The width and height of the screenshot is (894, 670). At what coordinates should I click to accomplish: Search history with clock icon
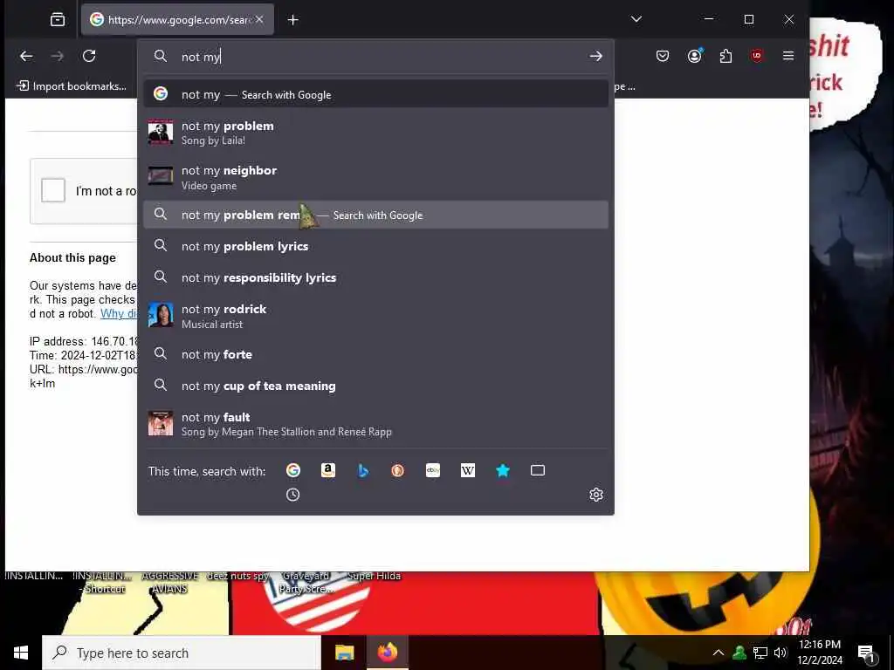point(293,495)
